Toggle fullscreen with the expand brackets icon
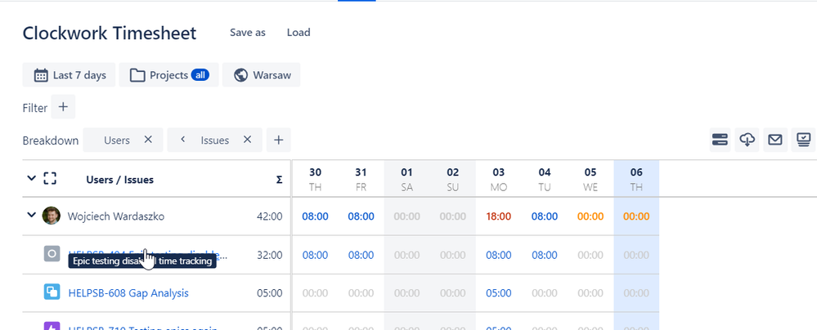This screenshot has height=330, width=817. (x=50, y=179)
